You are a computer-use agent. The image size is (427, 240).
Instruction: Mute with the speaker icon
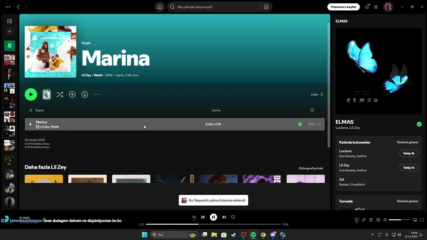point(385,220)
